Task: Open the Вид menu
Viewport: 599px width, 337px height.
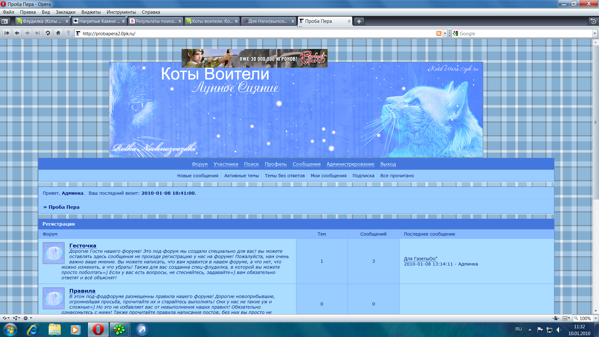Action: pos(46,12)
